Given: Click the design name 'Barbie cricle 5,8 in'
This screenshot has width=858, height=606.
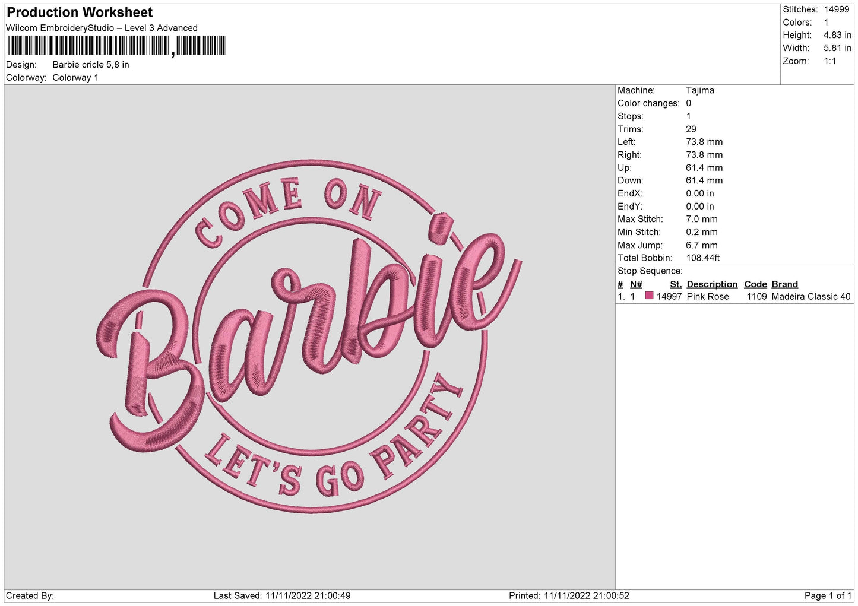Looking at the screenshot, I should tap(91, 65).
